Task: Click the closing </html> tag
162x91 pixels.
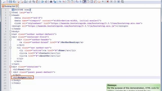Action: 16,83
